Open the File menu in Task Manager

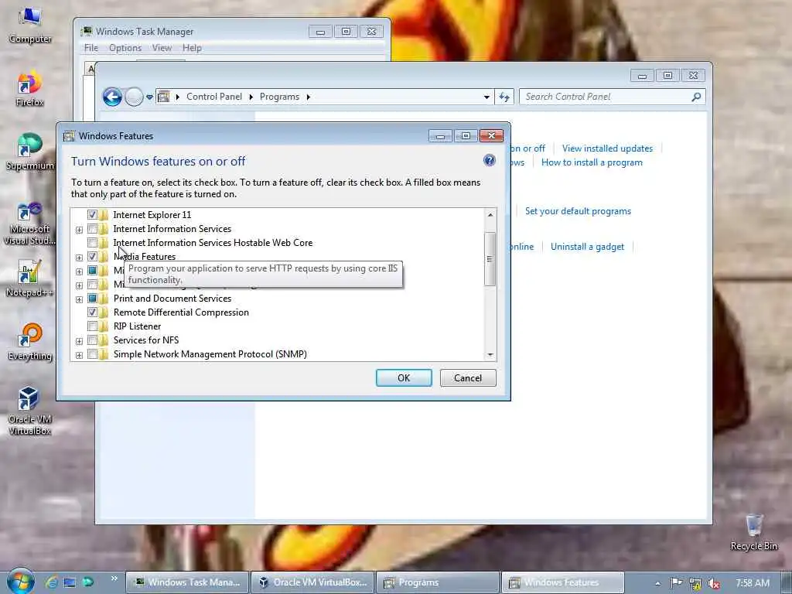coord(91,48)
